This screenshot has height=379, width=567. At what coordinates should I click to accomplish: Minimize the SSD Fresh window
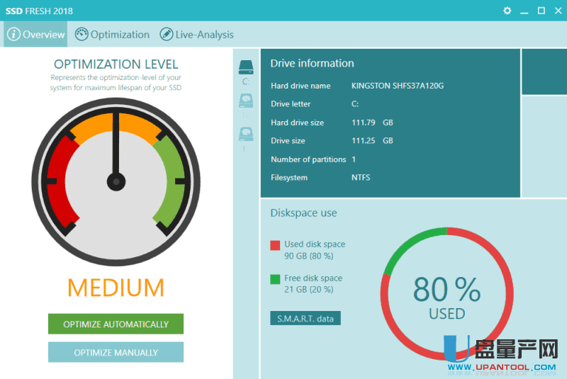(x=524, y=11)
